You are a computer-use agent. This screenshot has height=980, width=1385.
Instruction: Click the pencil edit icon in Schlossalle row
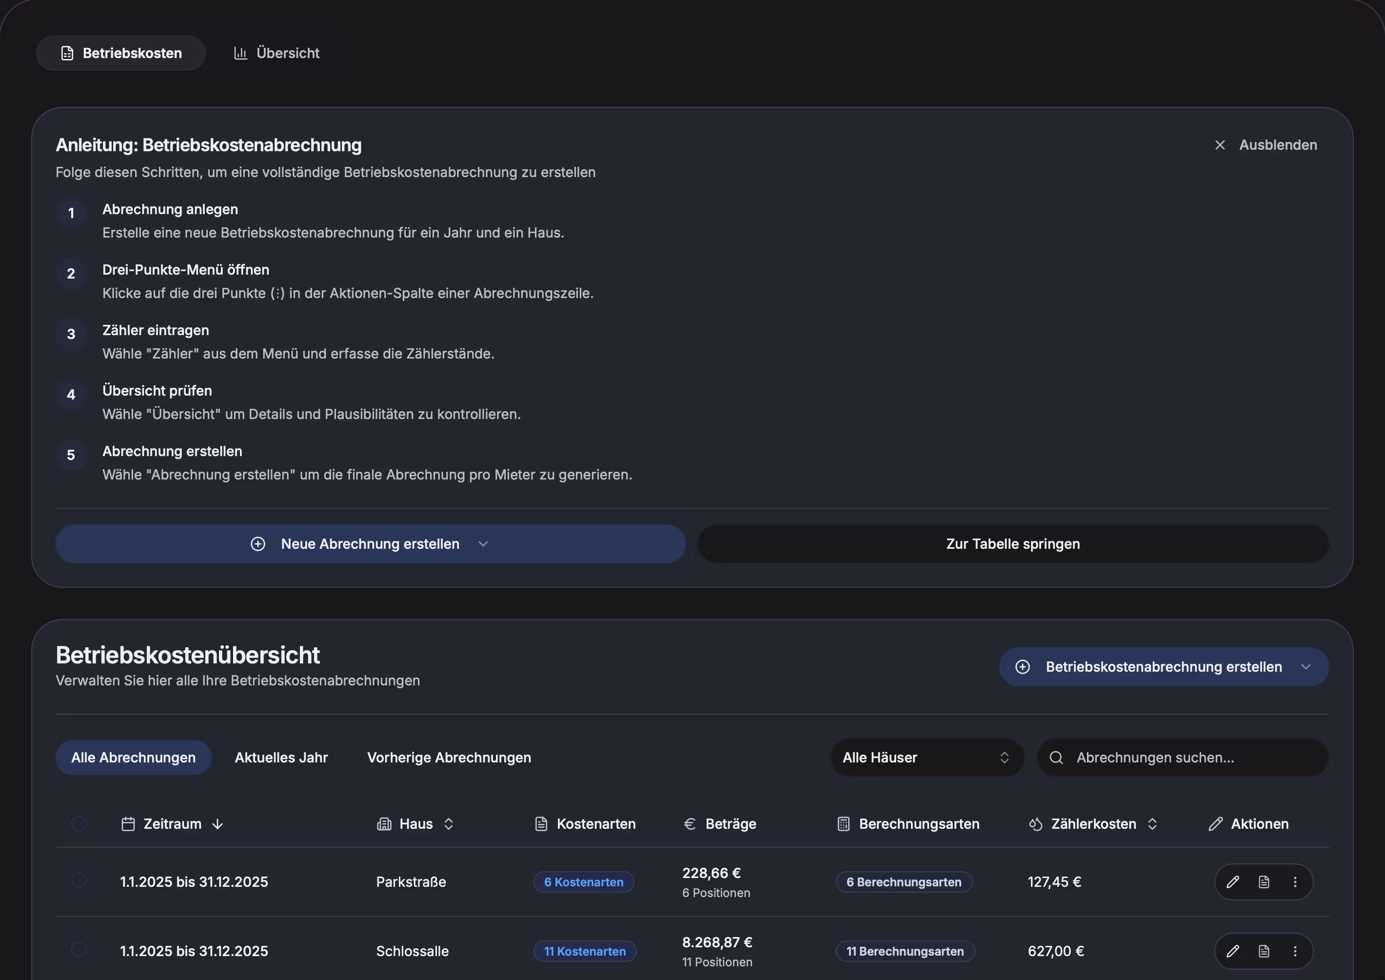1232,951
